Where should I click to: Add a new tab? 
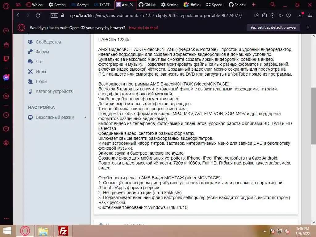(x=254, y=5)
